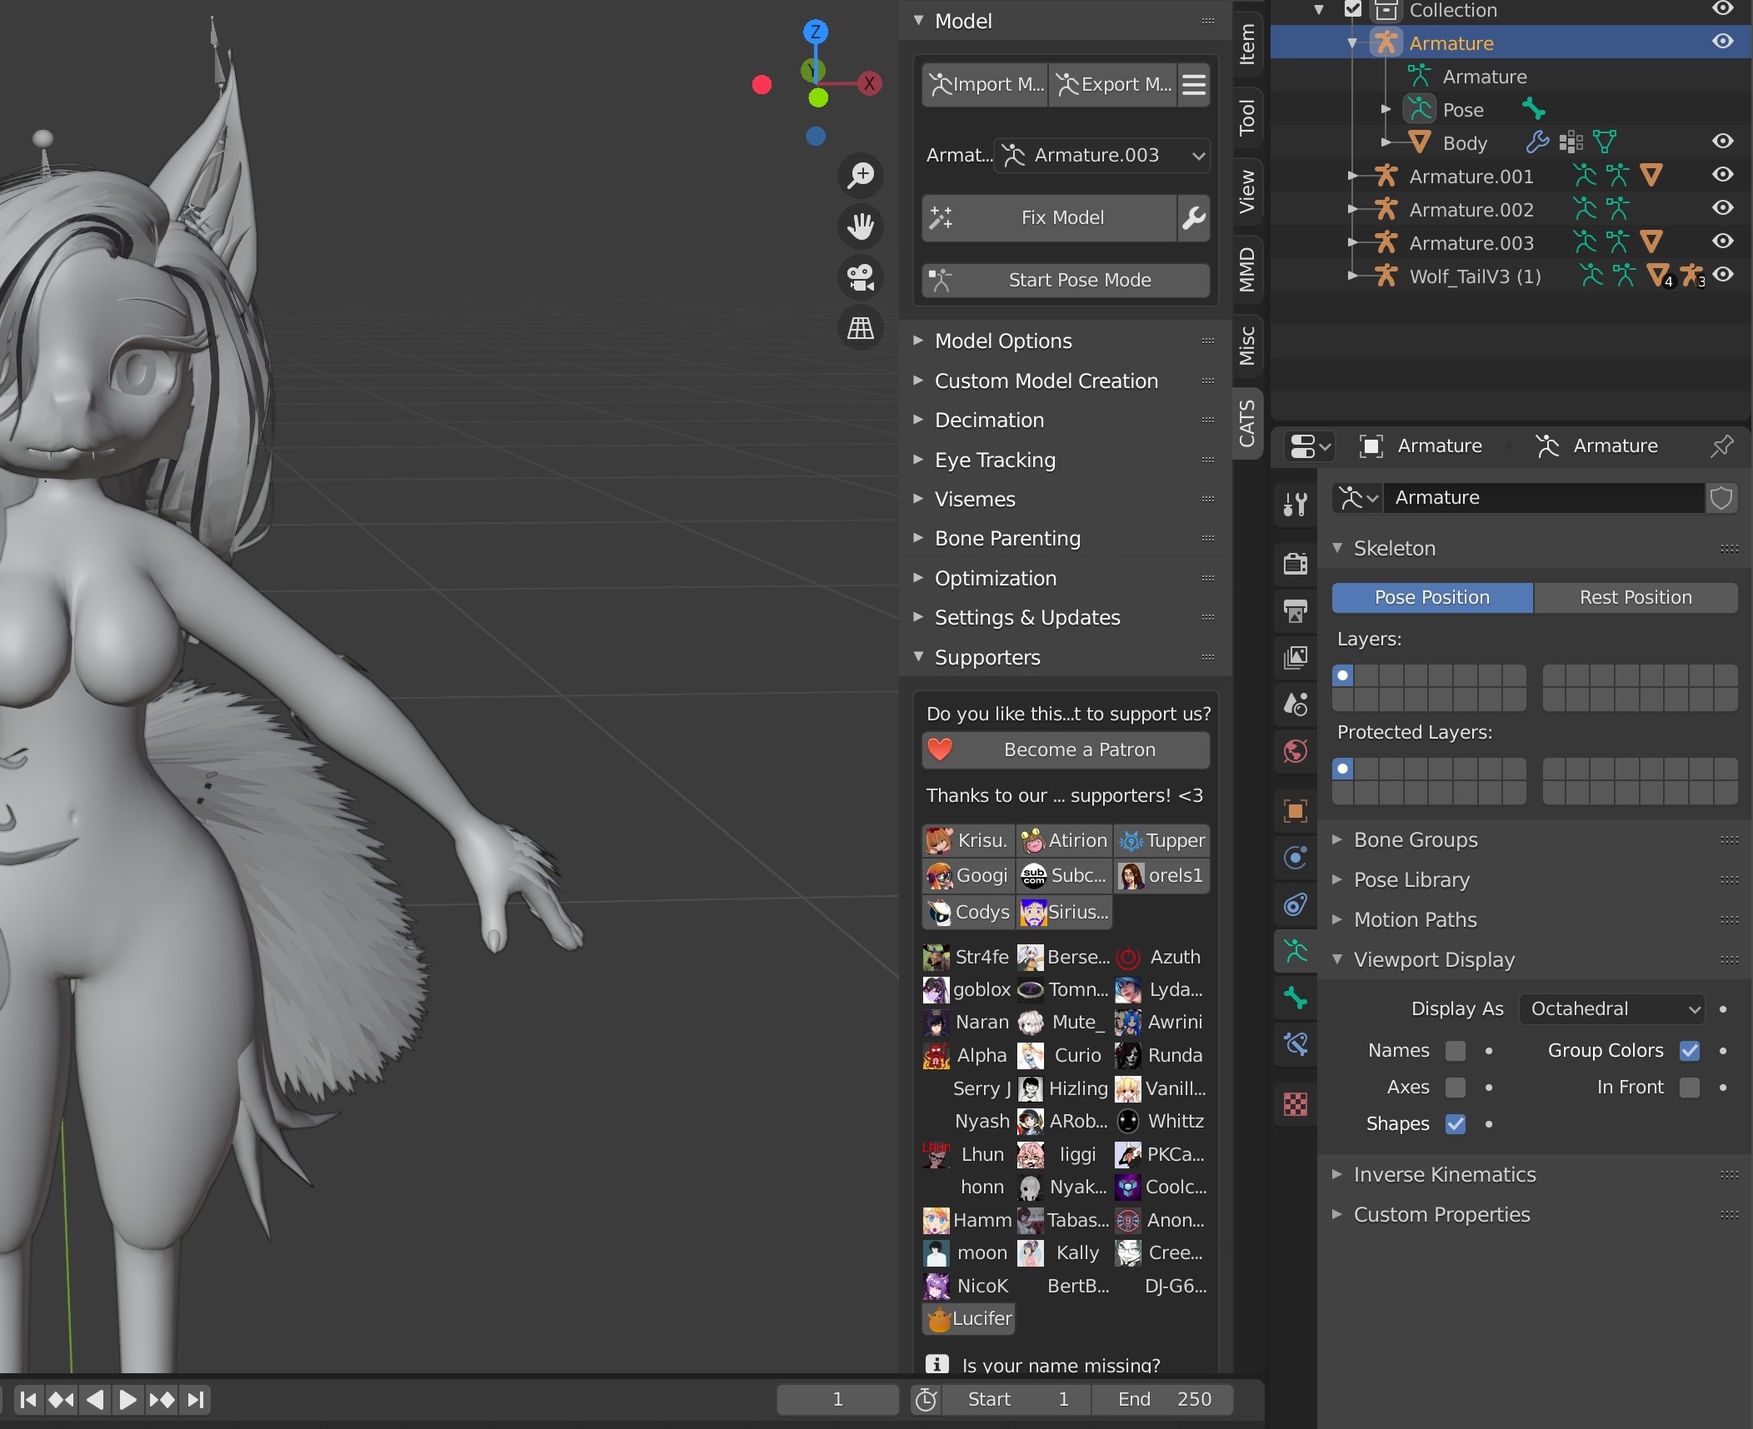Screen dimensions: 1753x1429
Task: Open the Tool sidebar tab
Action: [x=1247, y=117]
